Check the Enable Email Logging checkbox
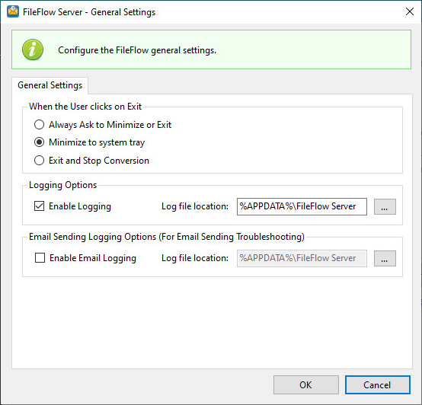Viewport: 422px width, 405px height. pos(40,258)
